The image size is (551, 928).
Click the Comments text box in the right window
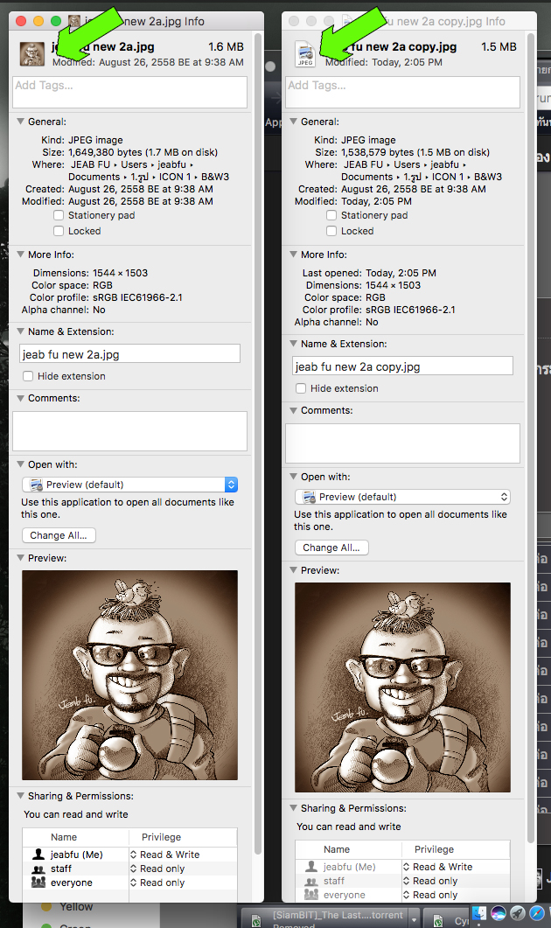point(402,443)
